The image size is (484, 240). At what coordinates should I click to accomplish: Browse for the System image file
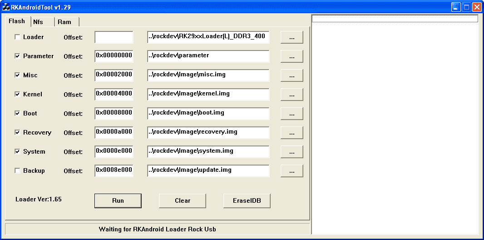pyautogui.click(x=291, y=152)
